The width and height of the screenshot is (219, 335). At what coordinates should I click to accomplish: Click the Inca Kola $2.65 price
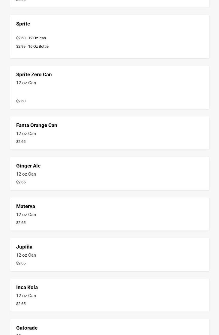tap(21, 304)
